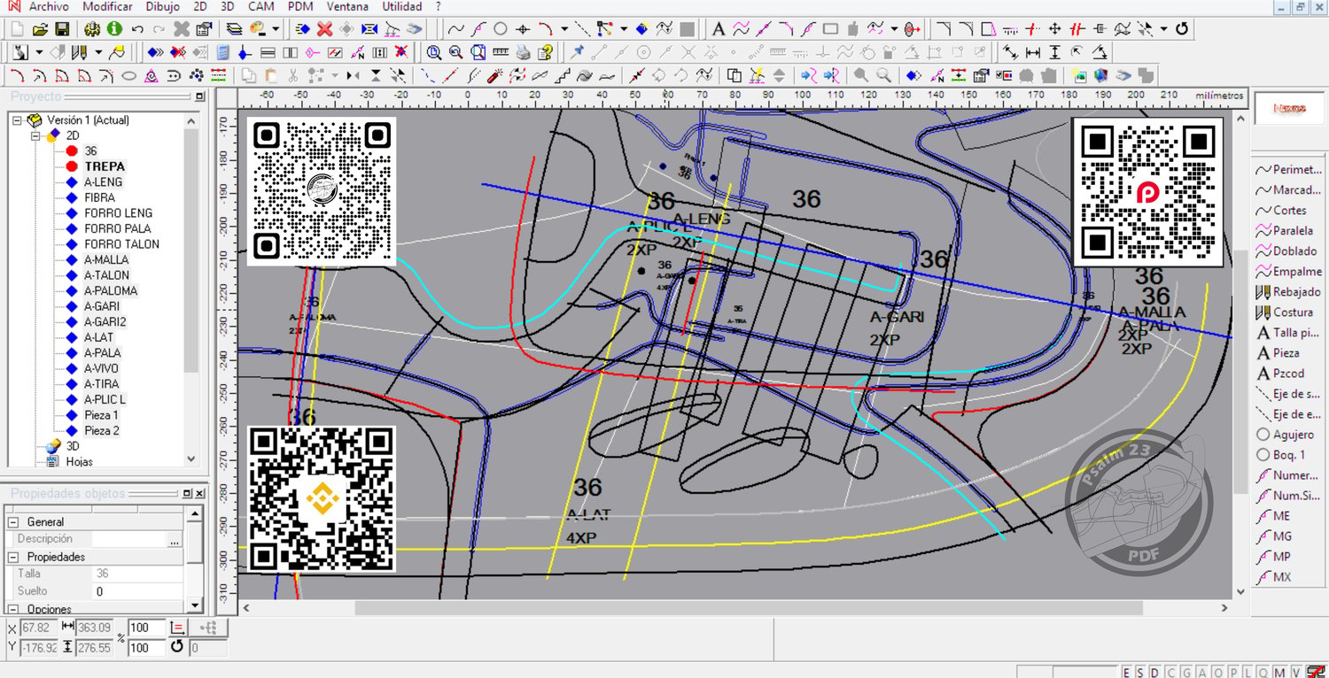
Task: Collapse the Versión 1 (Actual) tree node
Action: 17,119
